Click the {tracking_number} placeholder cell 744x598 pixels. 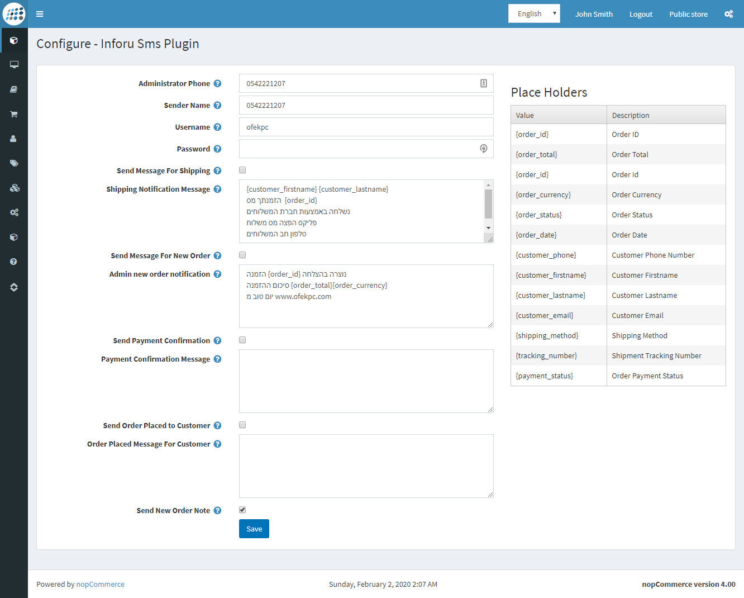click(559, 355)
